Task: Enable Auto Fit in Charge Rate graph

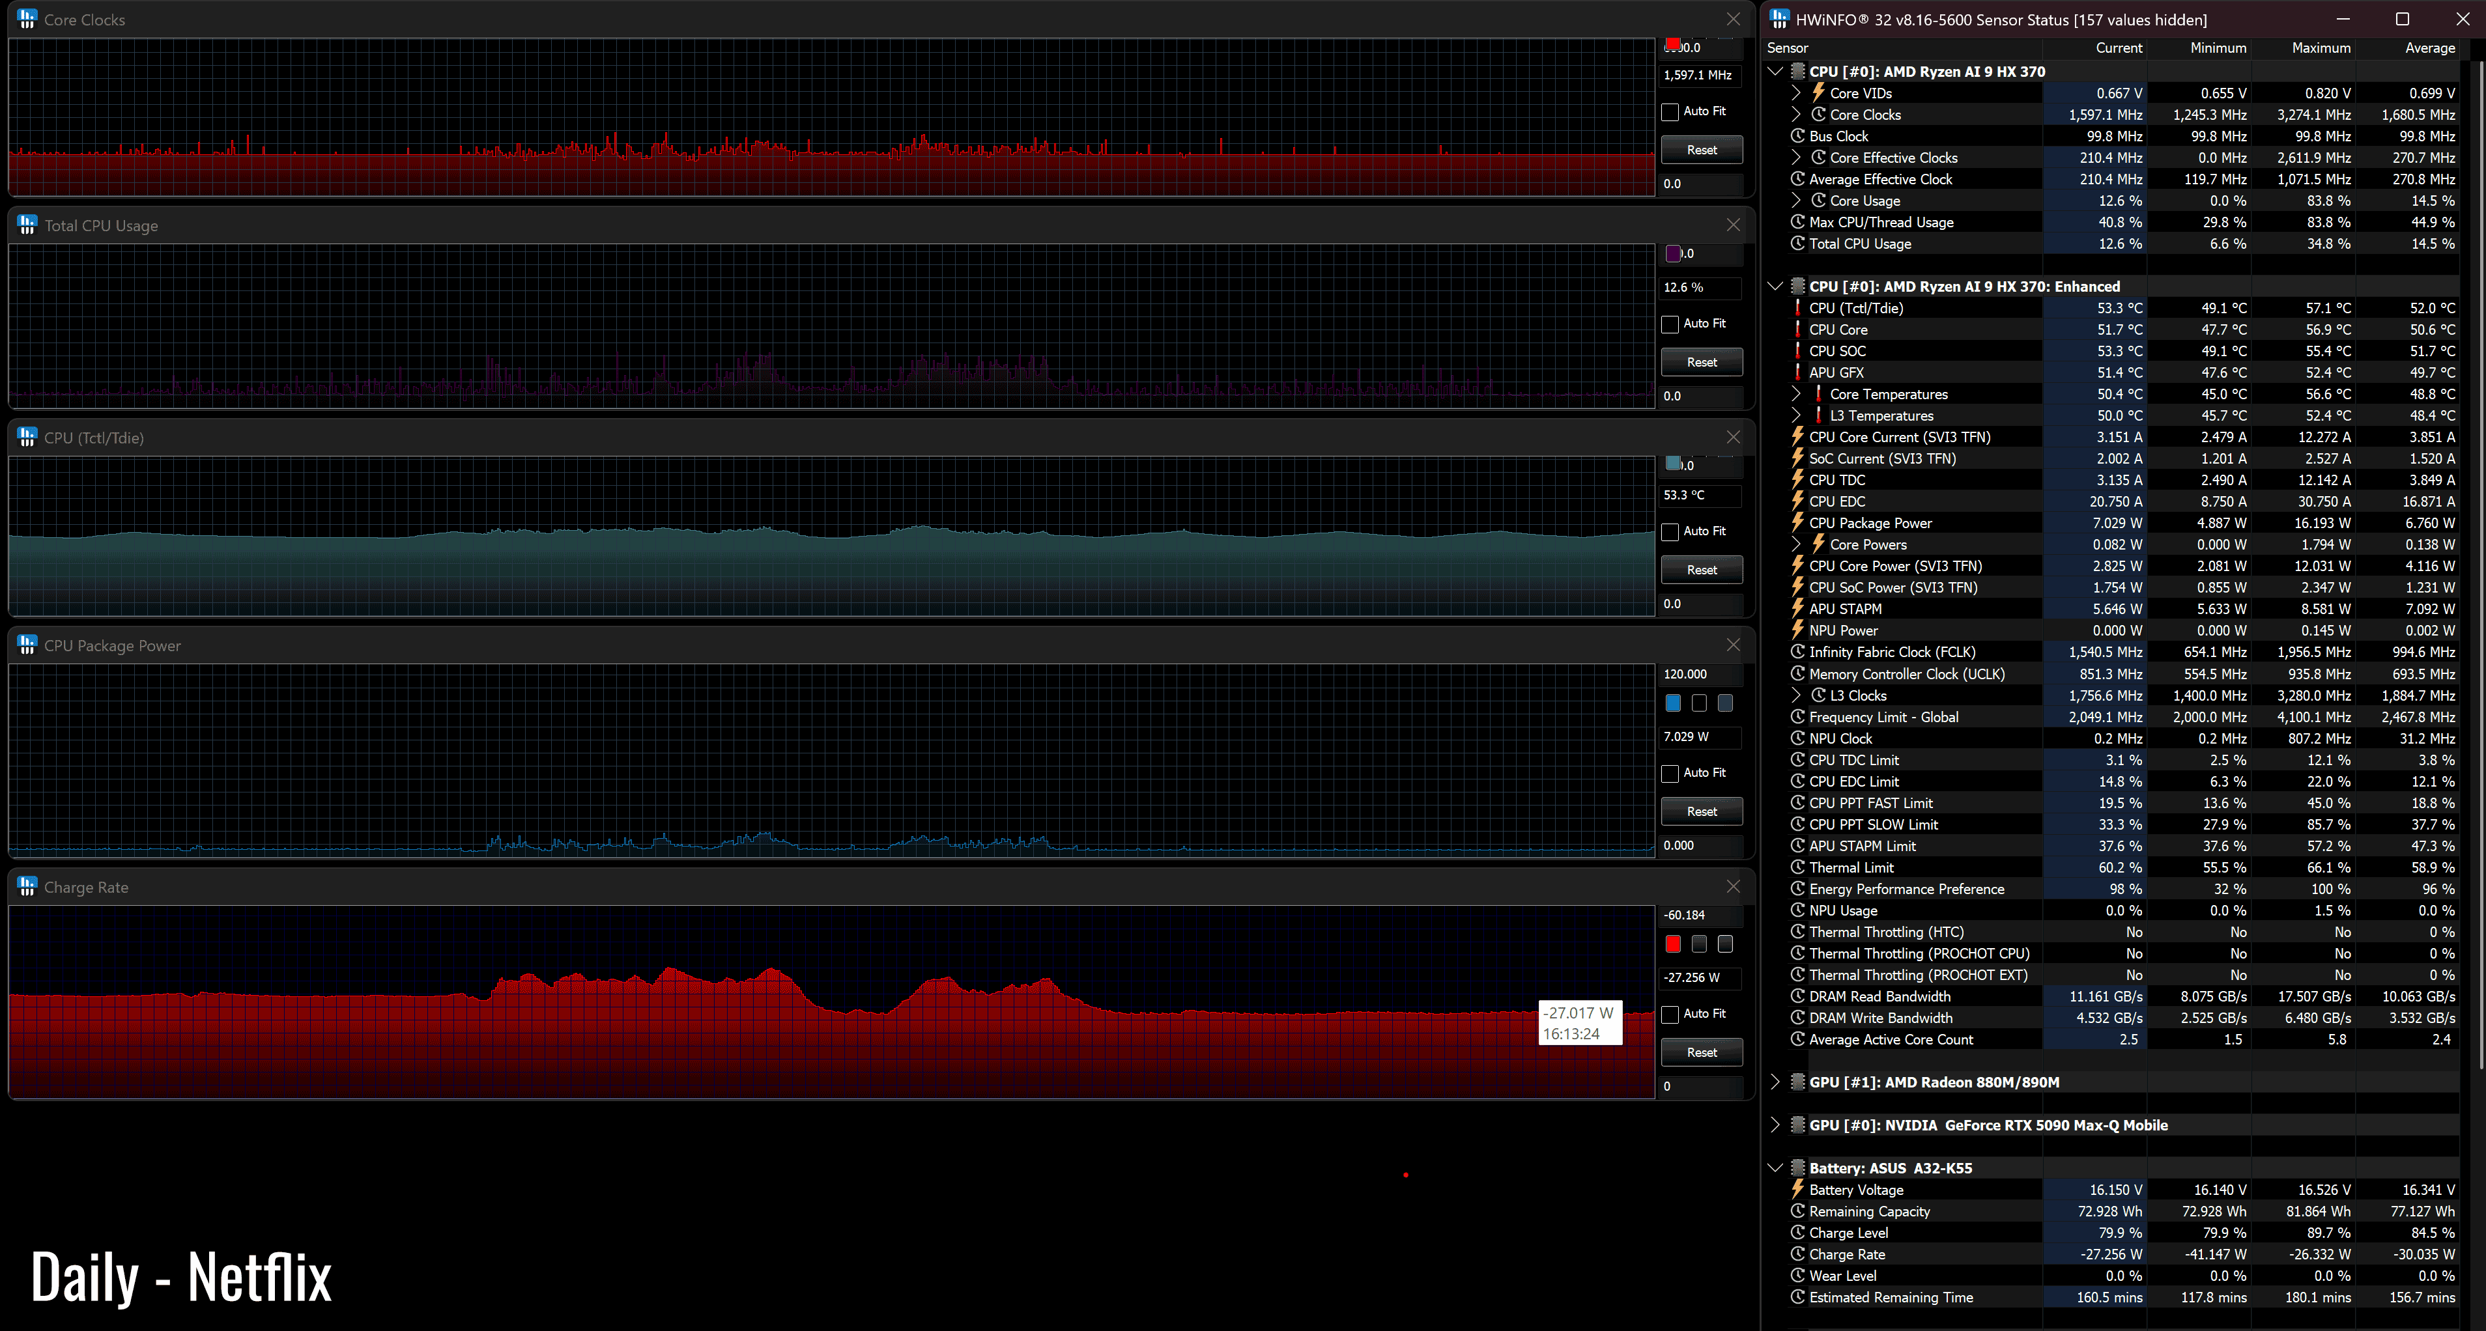Action: 1670,1014
